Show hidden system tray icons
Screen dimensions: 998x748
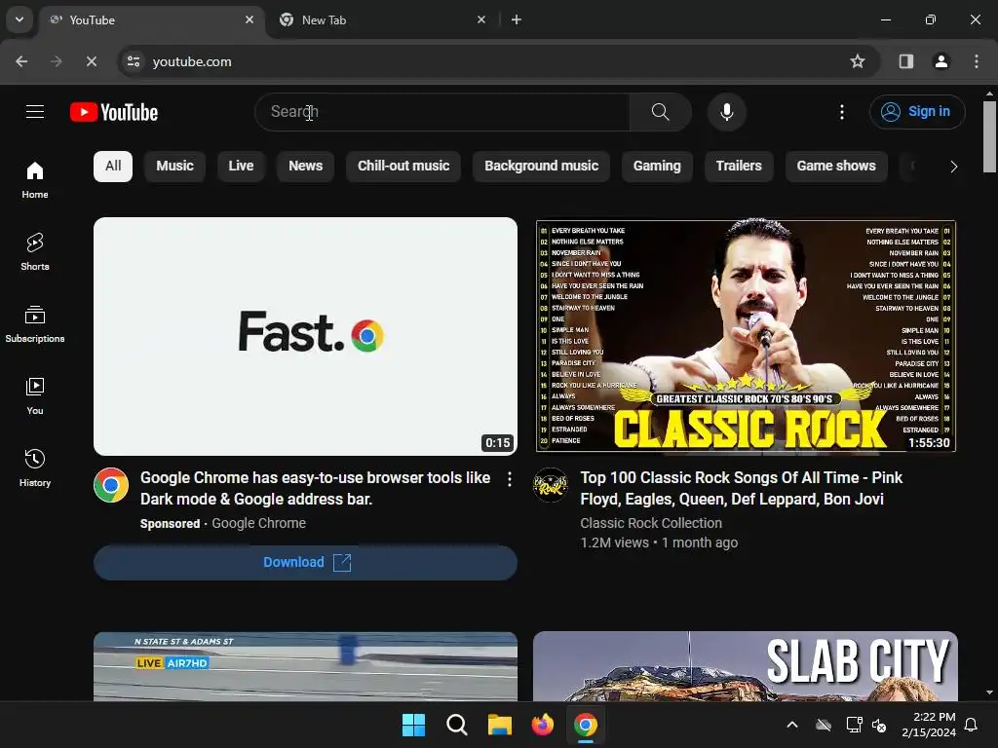[x=792, y=725]
